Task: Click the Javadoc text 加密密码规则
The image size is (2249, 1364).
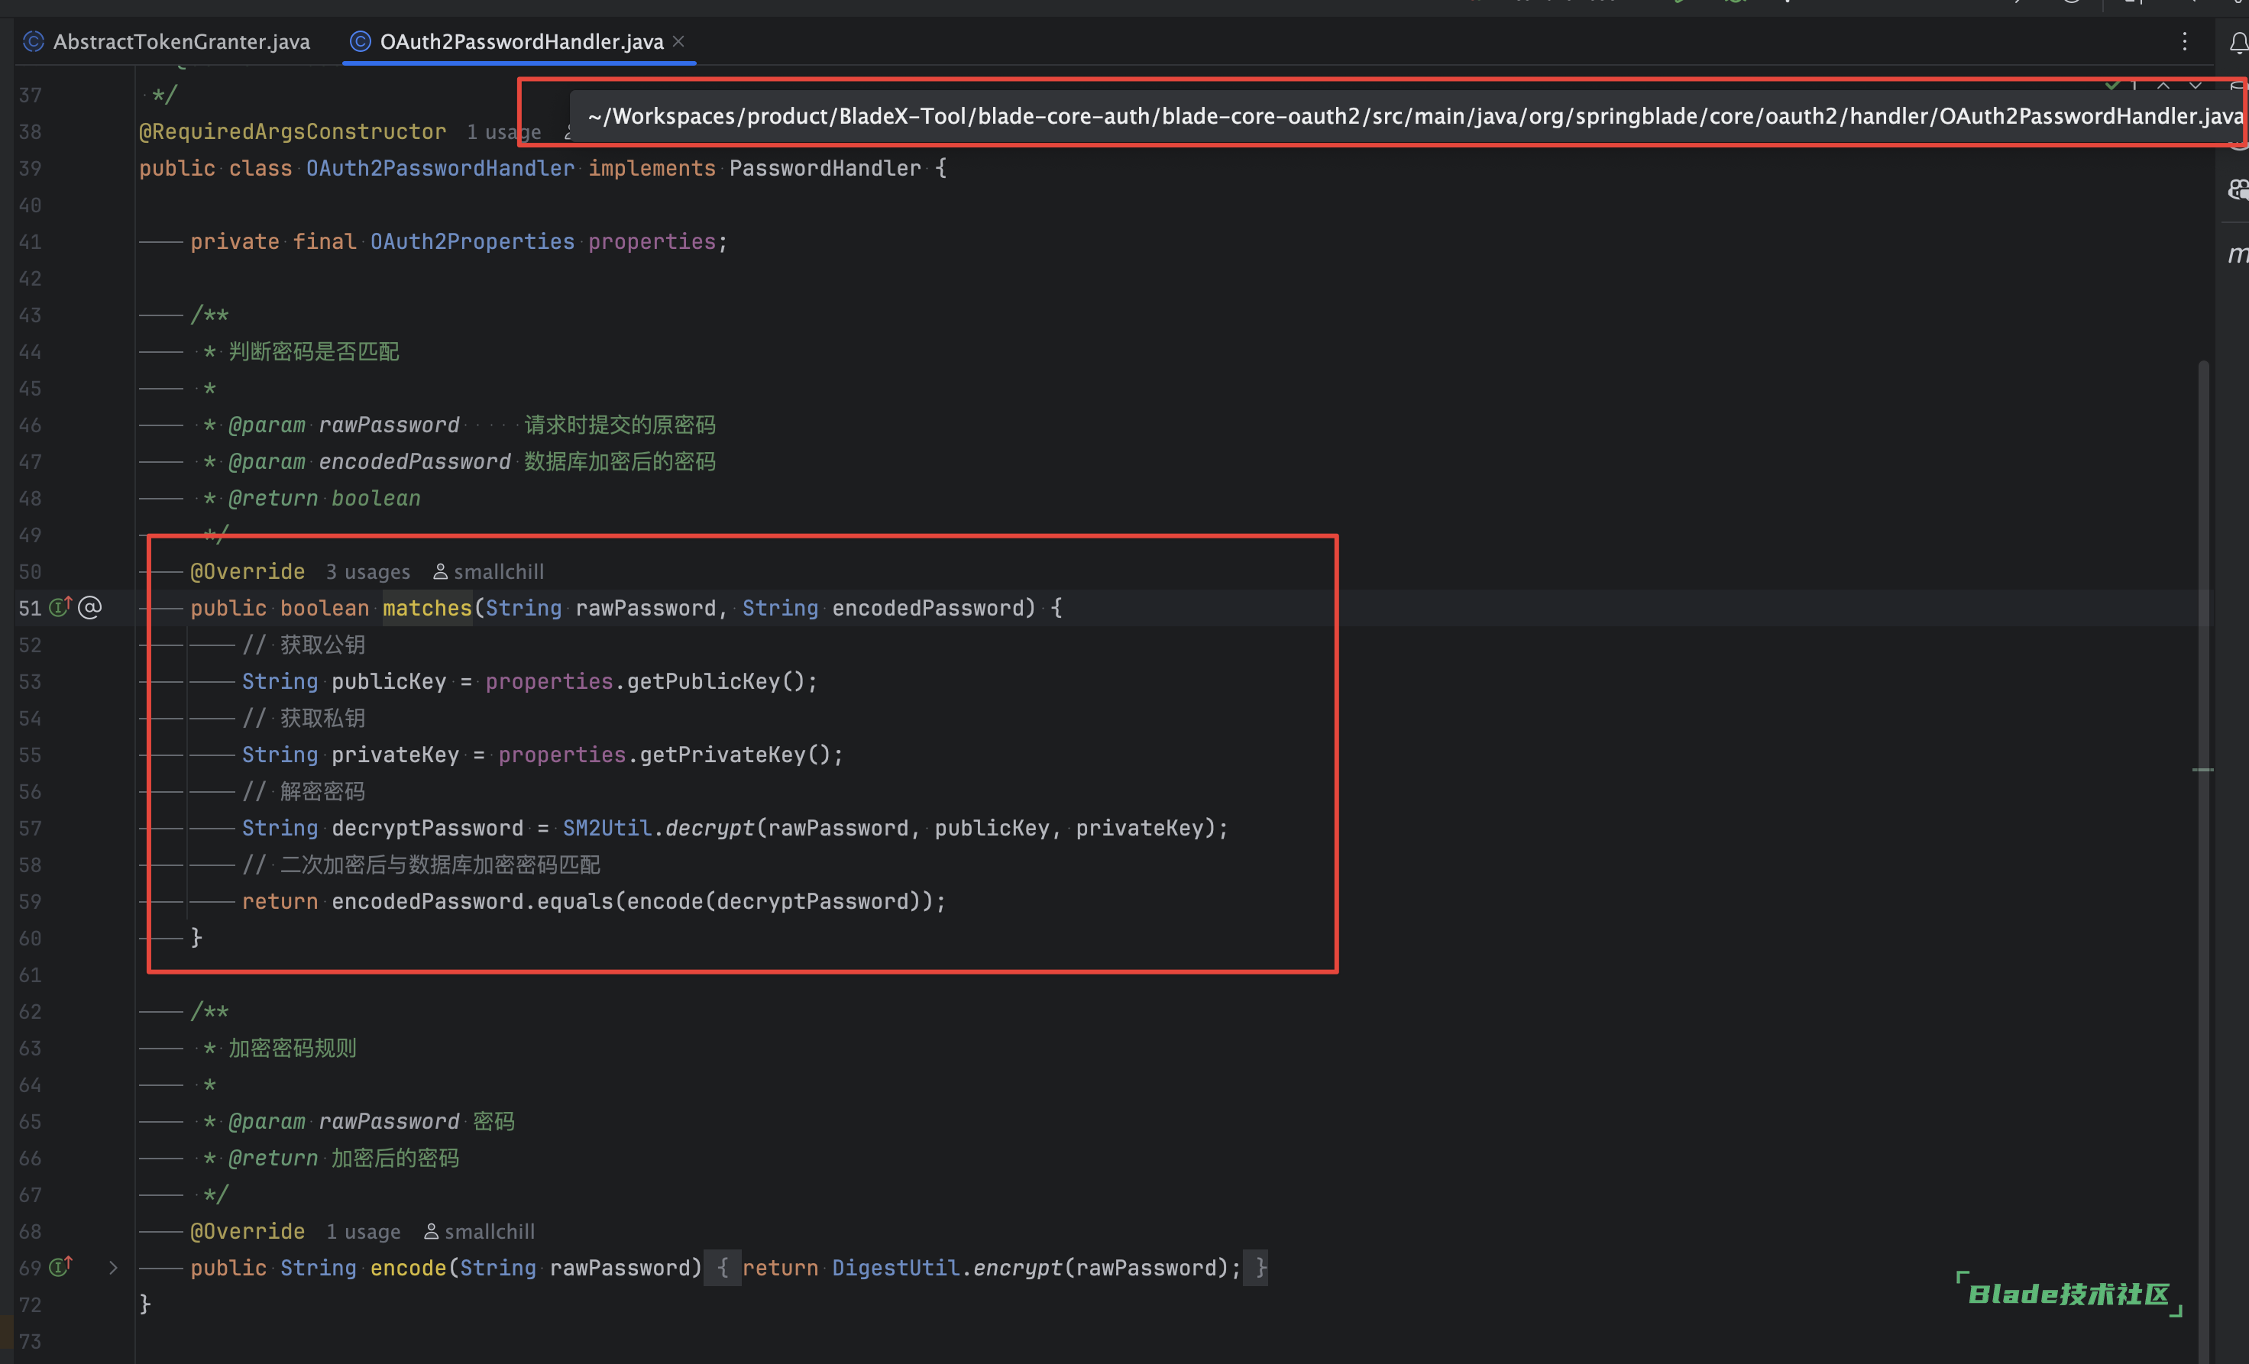Action: pyautogui.click(x=292, y=1047)
